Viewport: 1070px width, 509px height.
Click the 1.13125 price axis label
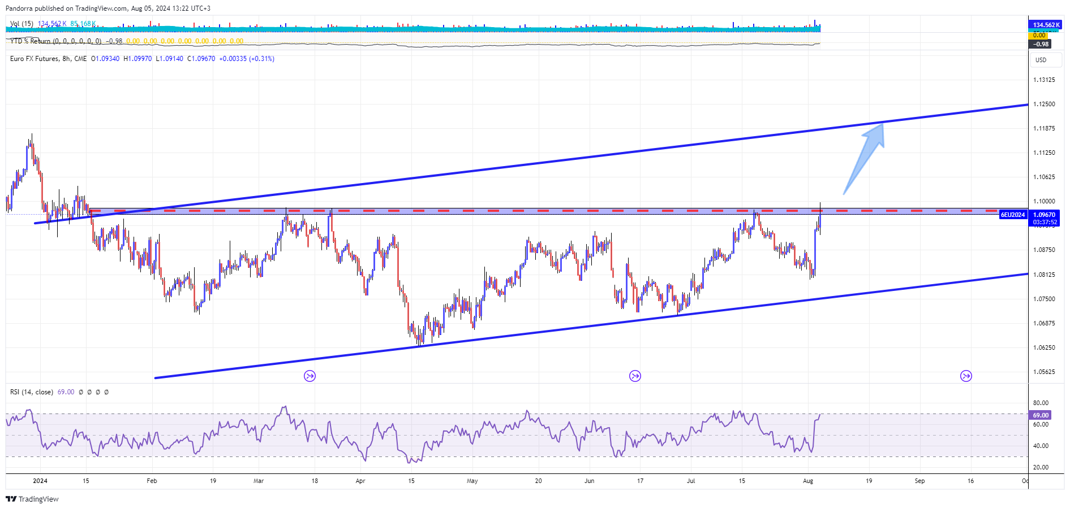point(1044,80)
